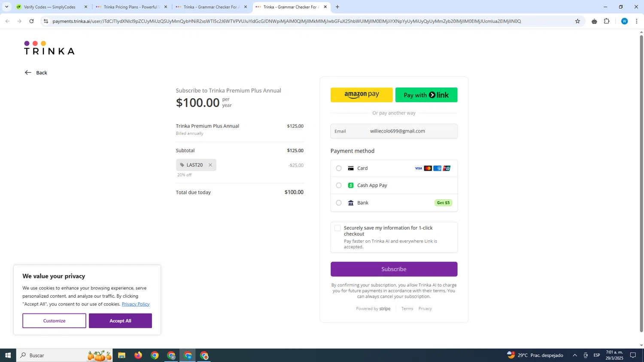Close the active Trinka payment tab
Image resolution: width=644 pixels, height=362 pixels.
click(325, 7)
